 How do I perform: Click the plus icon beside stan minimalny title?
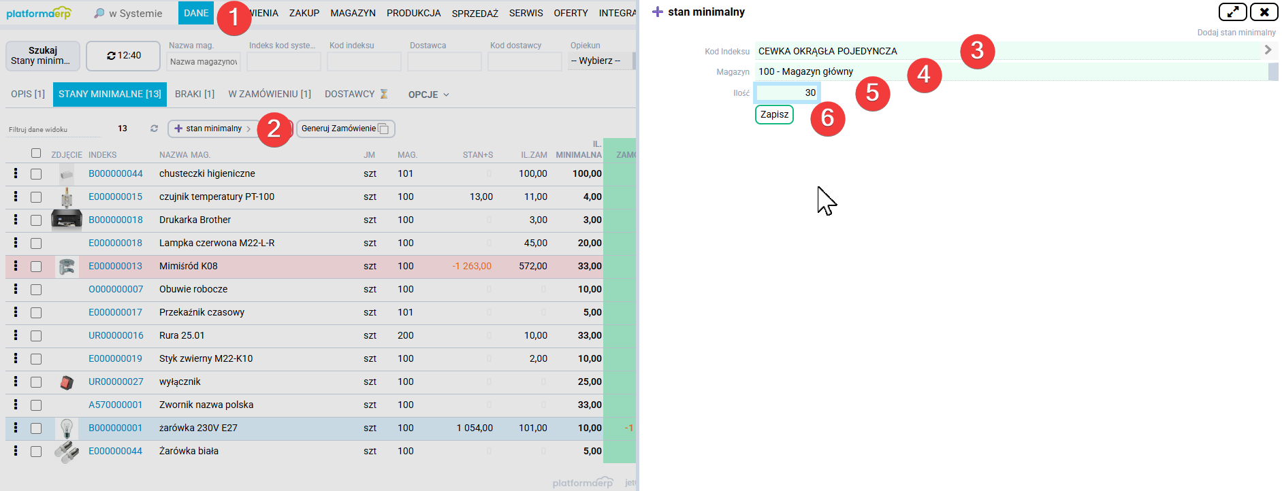[658, 12]
